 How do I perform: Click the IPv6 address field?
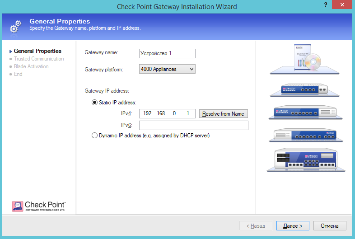pyautogui.click(x=194, y=125)
